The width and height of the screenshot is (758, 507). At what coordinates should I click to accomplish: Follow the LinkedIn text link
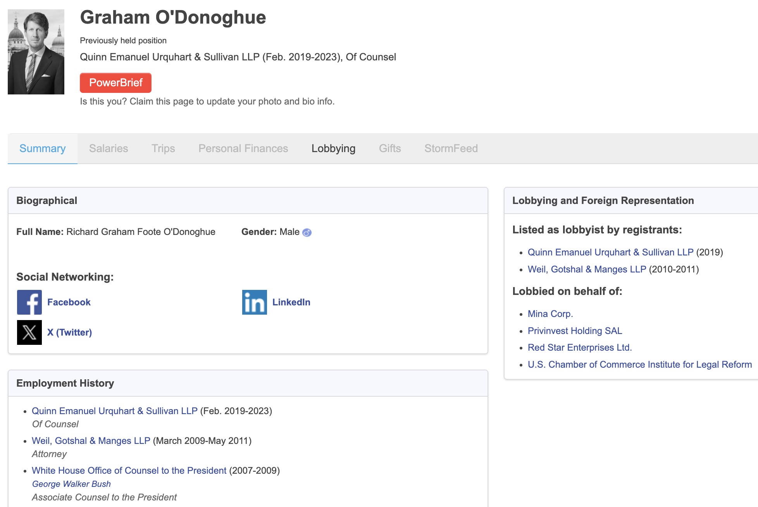point(291,302)
